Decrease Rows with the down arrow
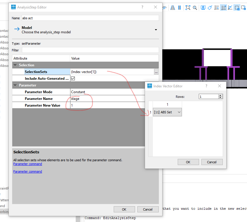247x222 pixels. tap(220, 98)
